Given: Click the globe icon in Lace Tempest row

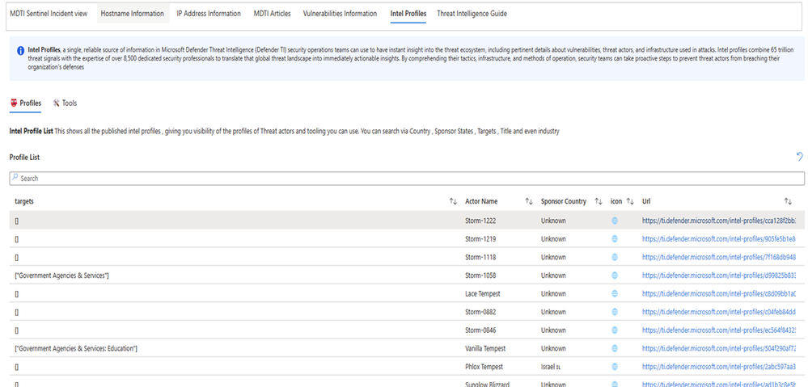Looking at the screenshot, I should [x=615, y=294].
